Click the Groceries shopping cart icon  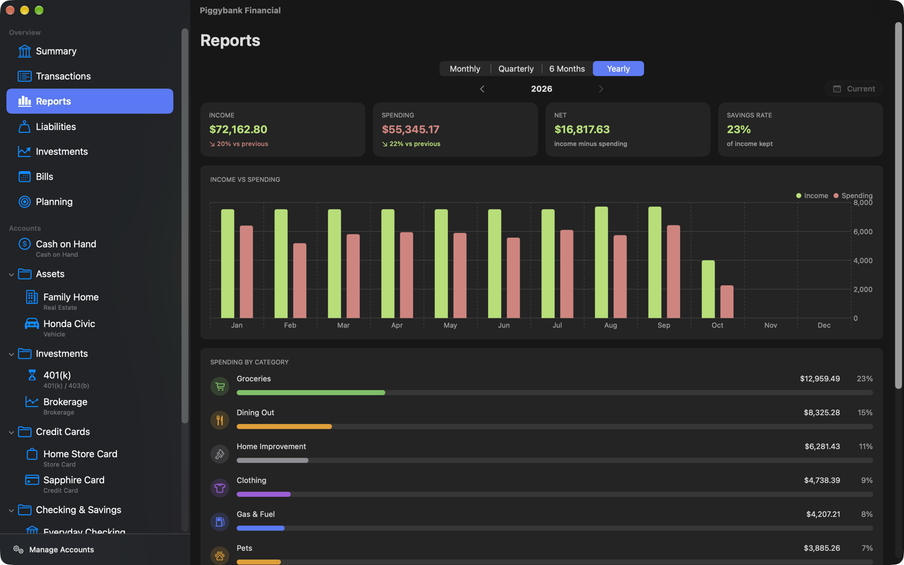coord(220,386)
